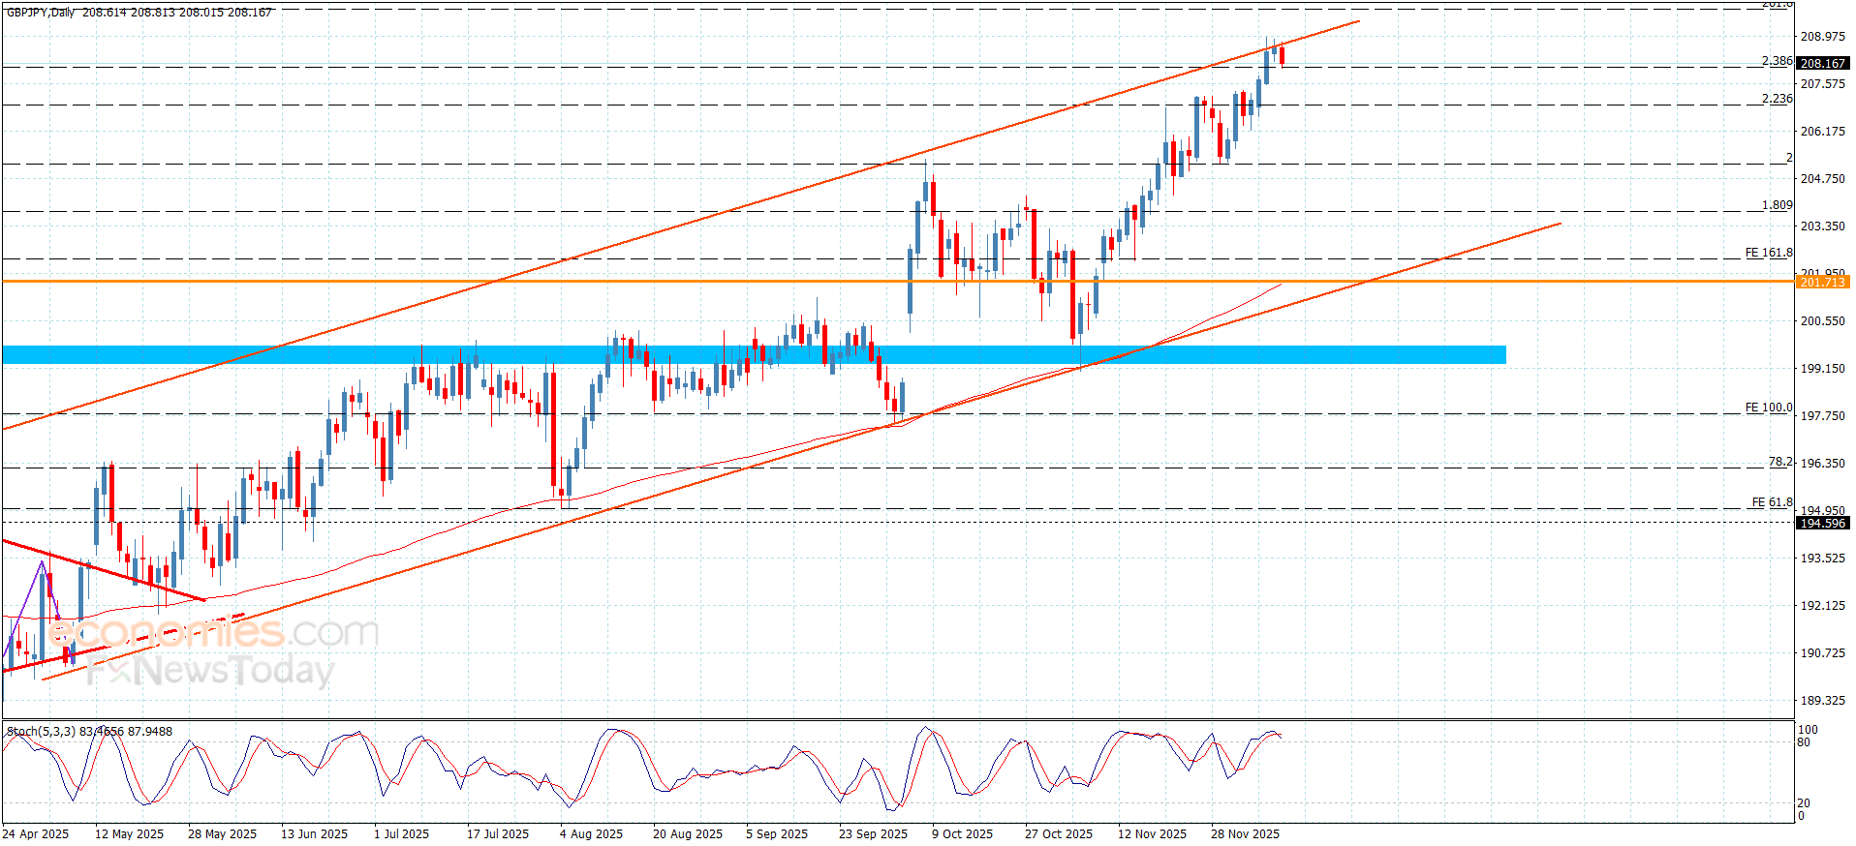The image size is (1856, 846).
Task: Click the 27 Oct 2025 date label
Action: click(1059, 834)
